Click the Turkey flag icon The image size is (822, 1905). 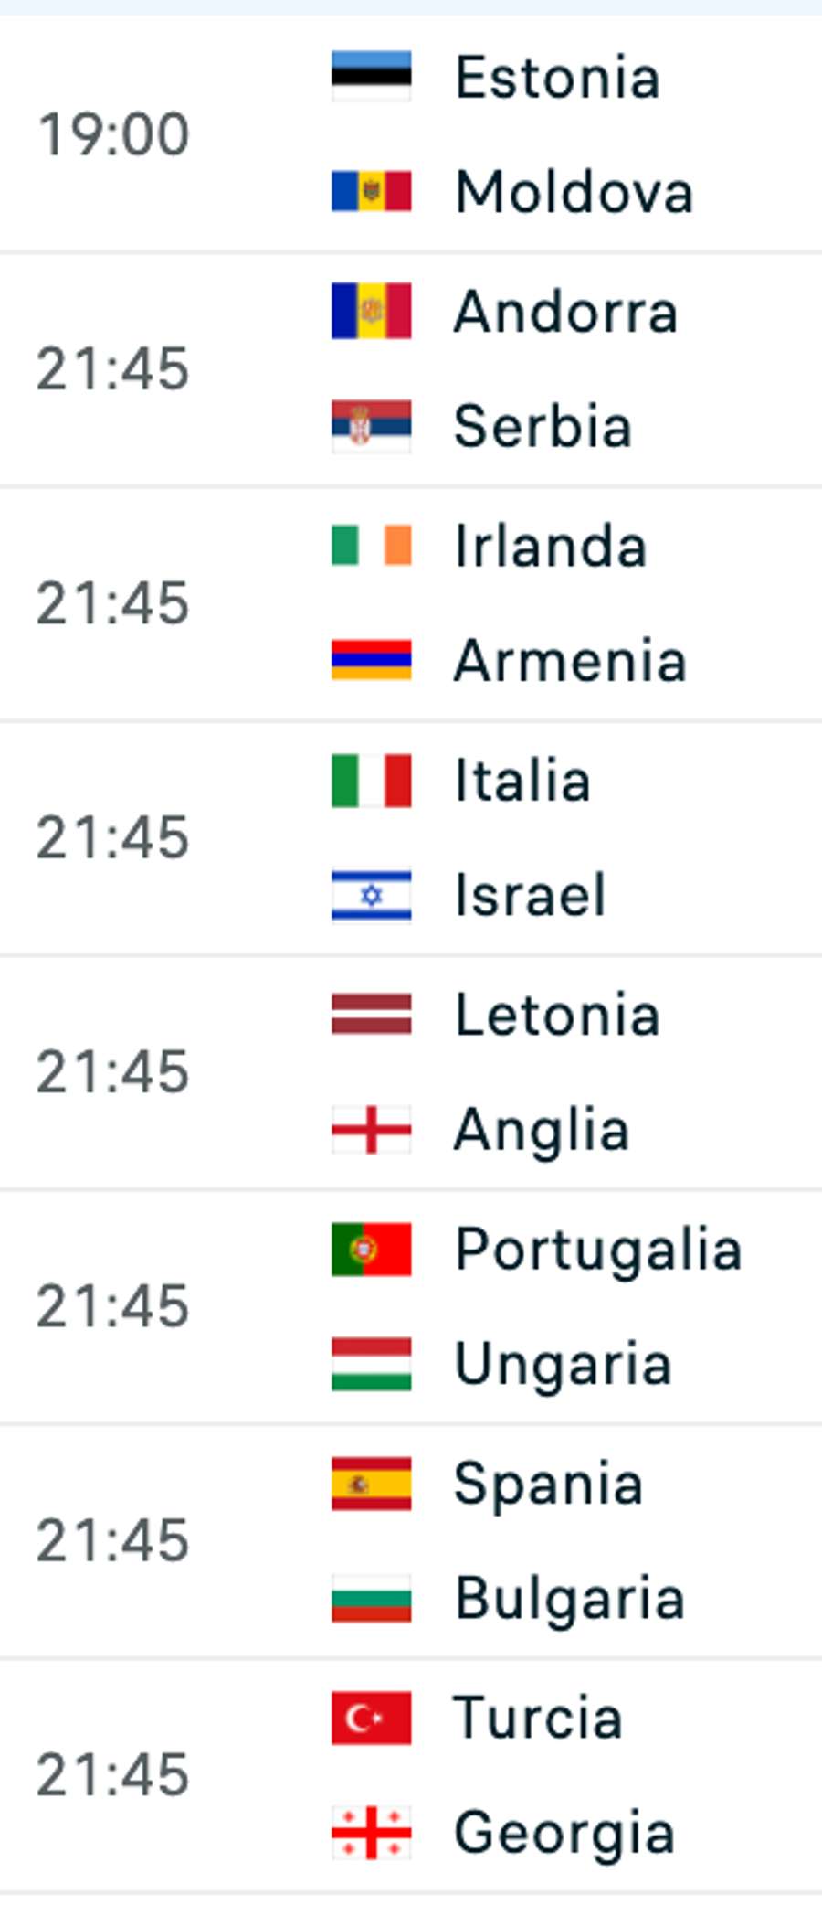click(x=371, y=1718)
